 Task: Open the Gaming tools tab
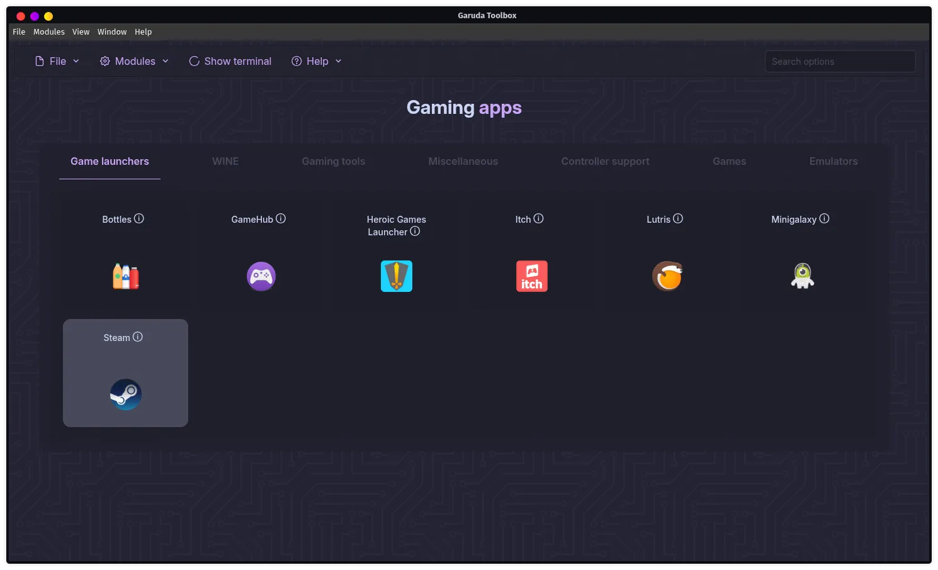tap(334, 161)
